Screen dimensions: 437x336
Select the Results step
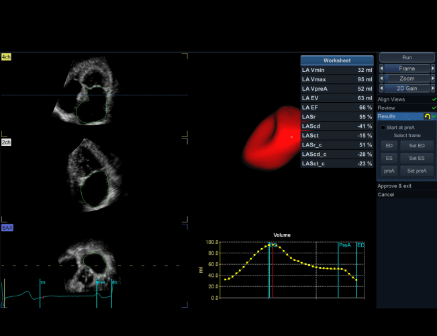(x=387, y=116)
